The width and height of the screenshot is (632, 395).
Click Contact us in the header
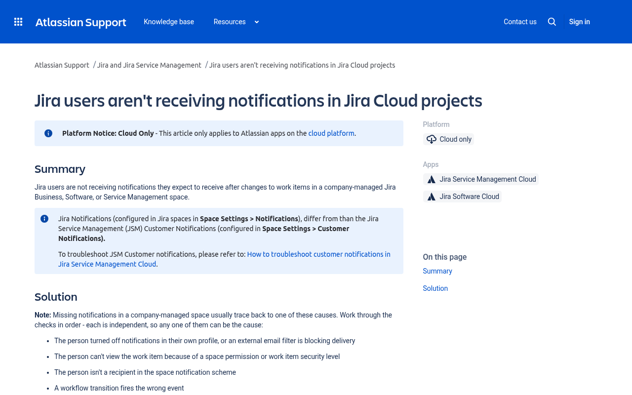click(520, 22)
